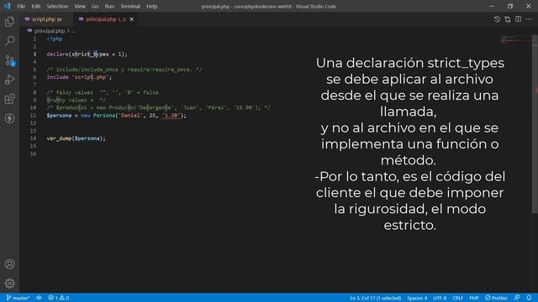
Task: Open Problems from errors and warnings indicator
Action: 59,298
